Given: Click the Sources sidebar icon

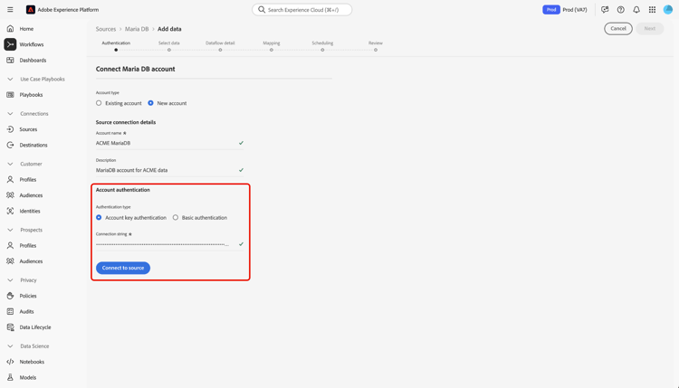Looking at the screenshot, I should [10, 129].
